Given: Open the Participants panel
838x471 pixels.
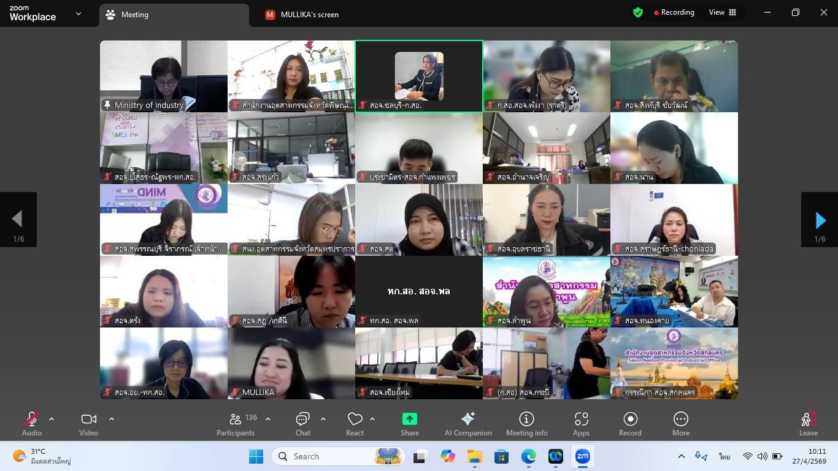Looking at the screenshot, I should tap(236, 424).
